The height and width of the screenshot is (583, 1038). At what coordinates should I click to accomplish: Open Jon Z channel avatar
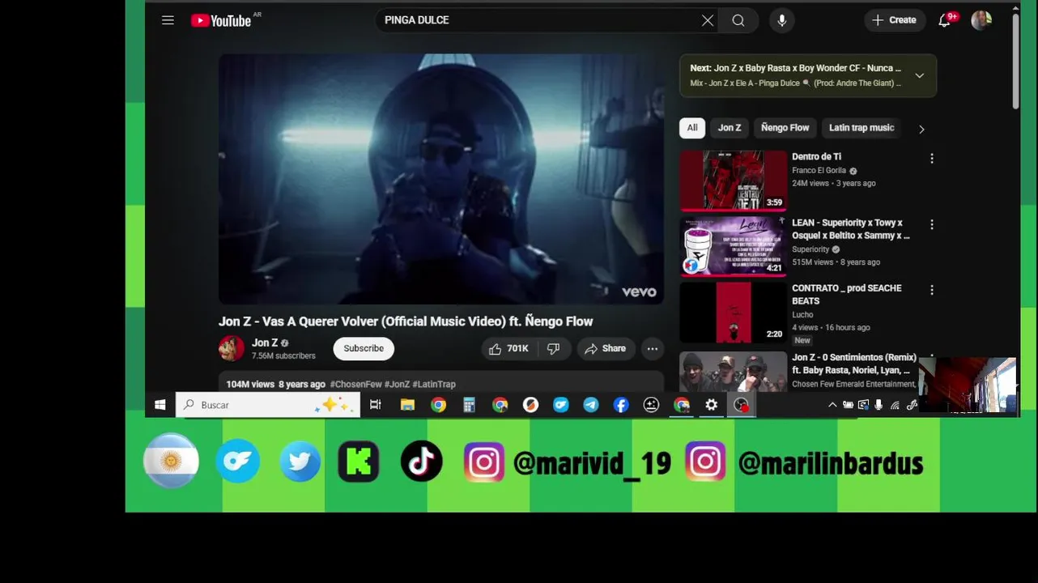coord(232,348)
